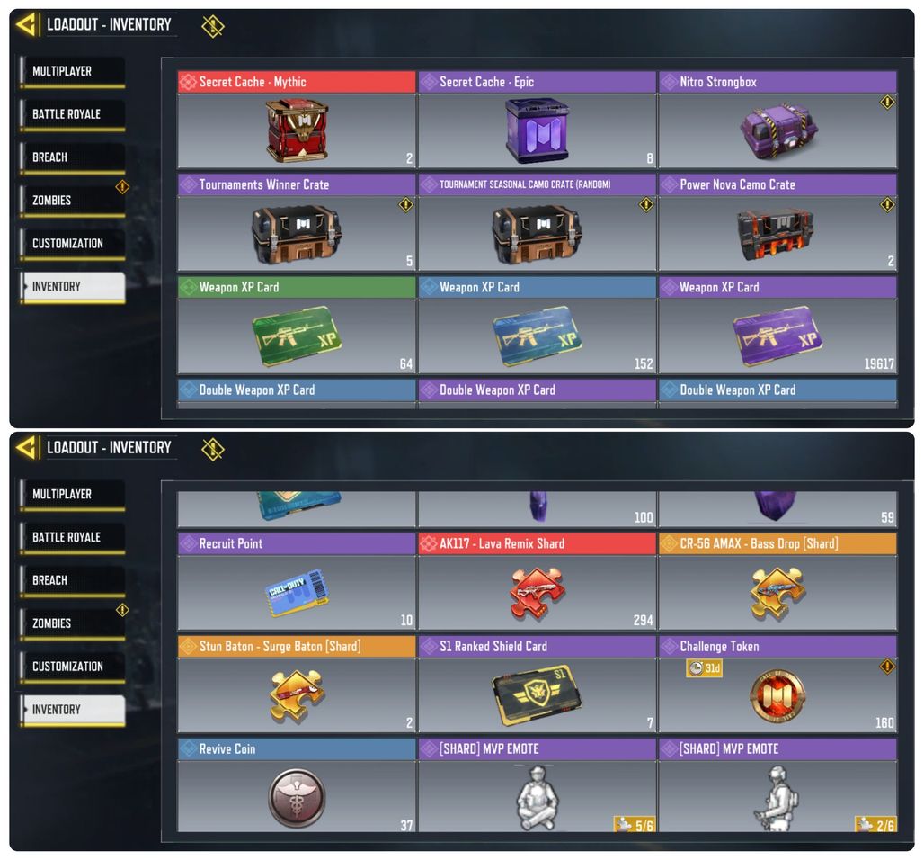Select the S1 Ranked Shield Card

pyautogui.click(x=537, y=695)
